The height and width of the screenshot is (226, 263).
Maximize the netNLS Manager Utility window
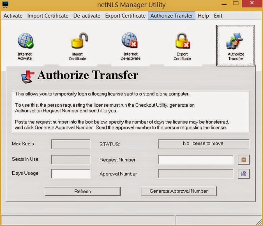pyautogui.click(x=236, y=3)
